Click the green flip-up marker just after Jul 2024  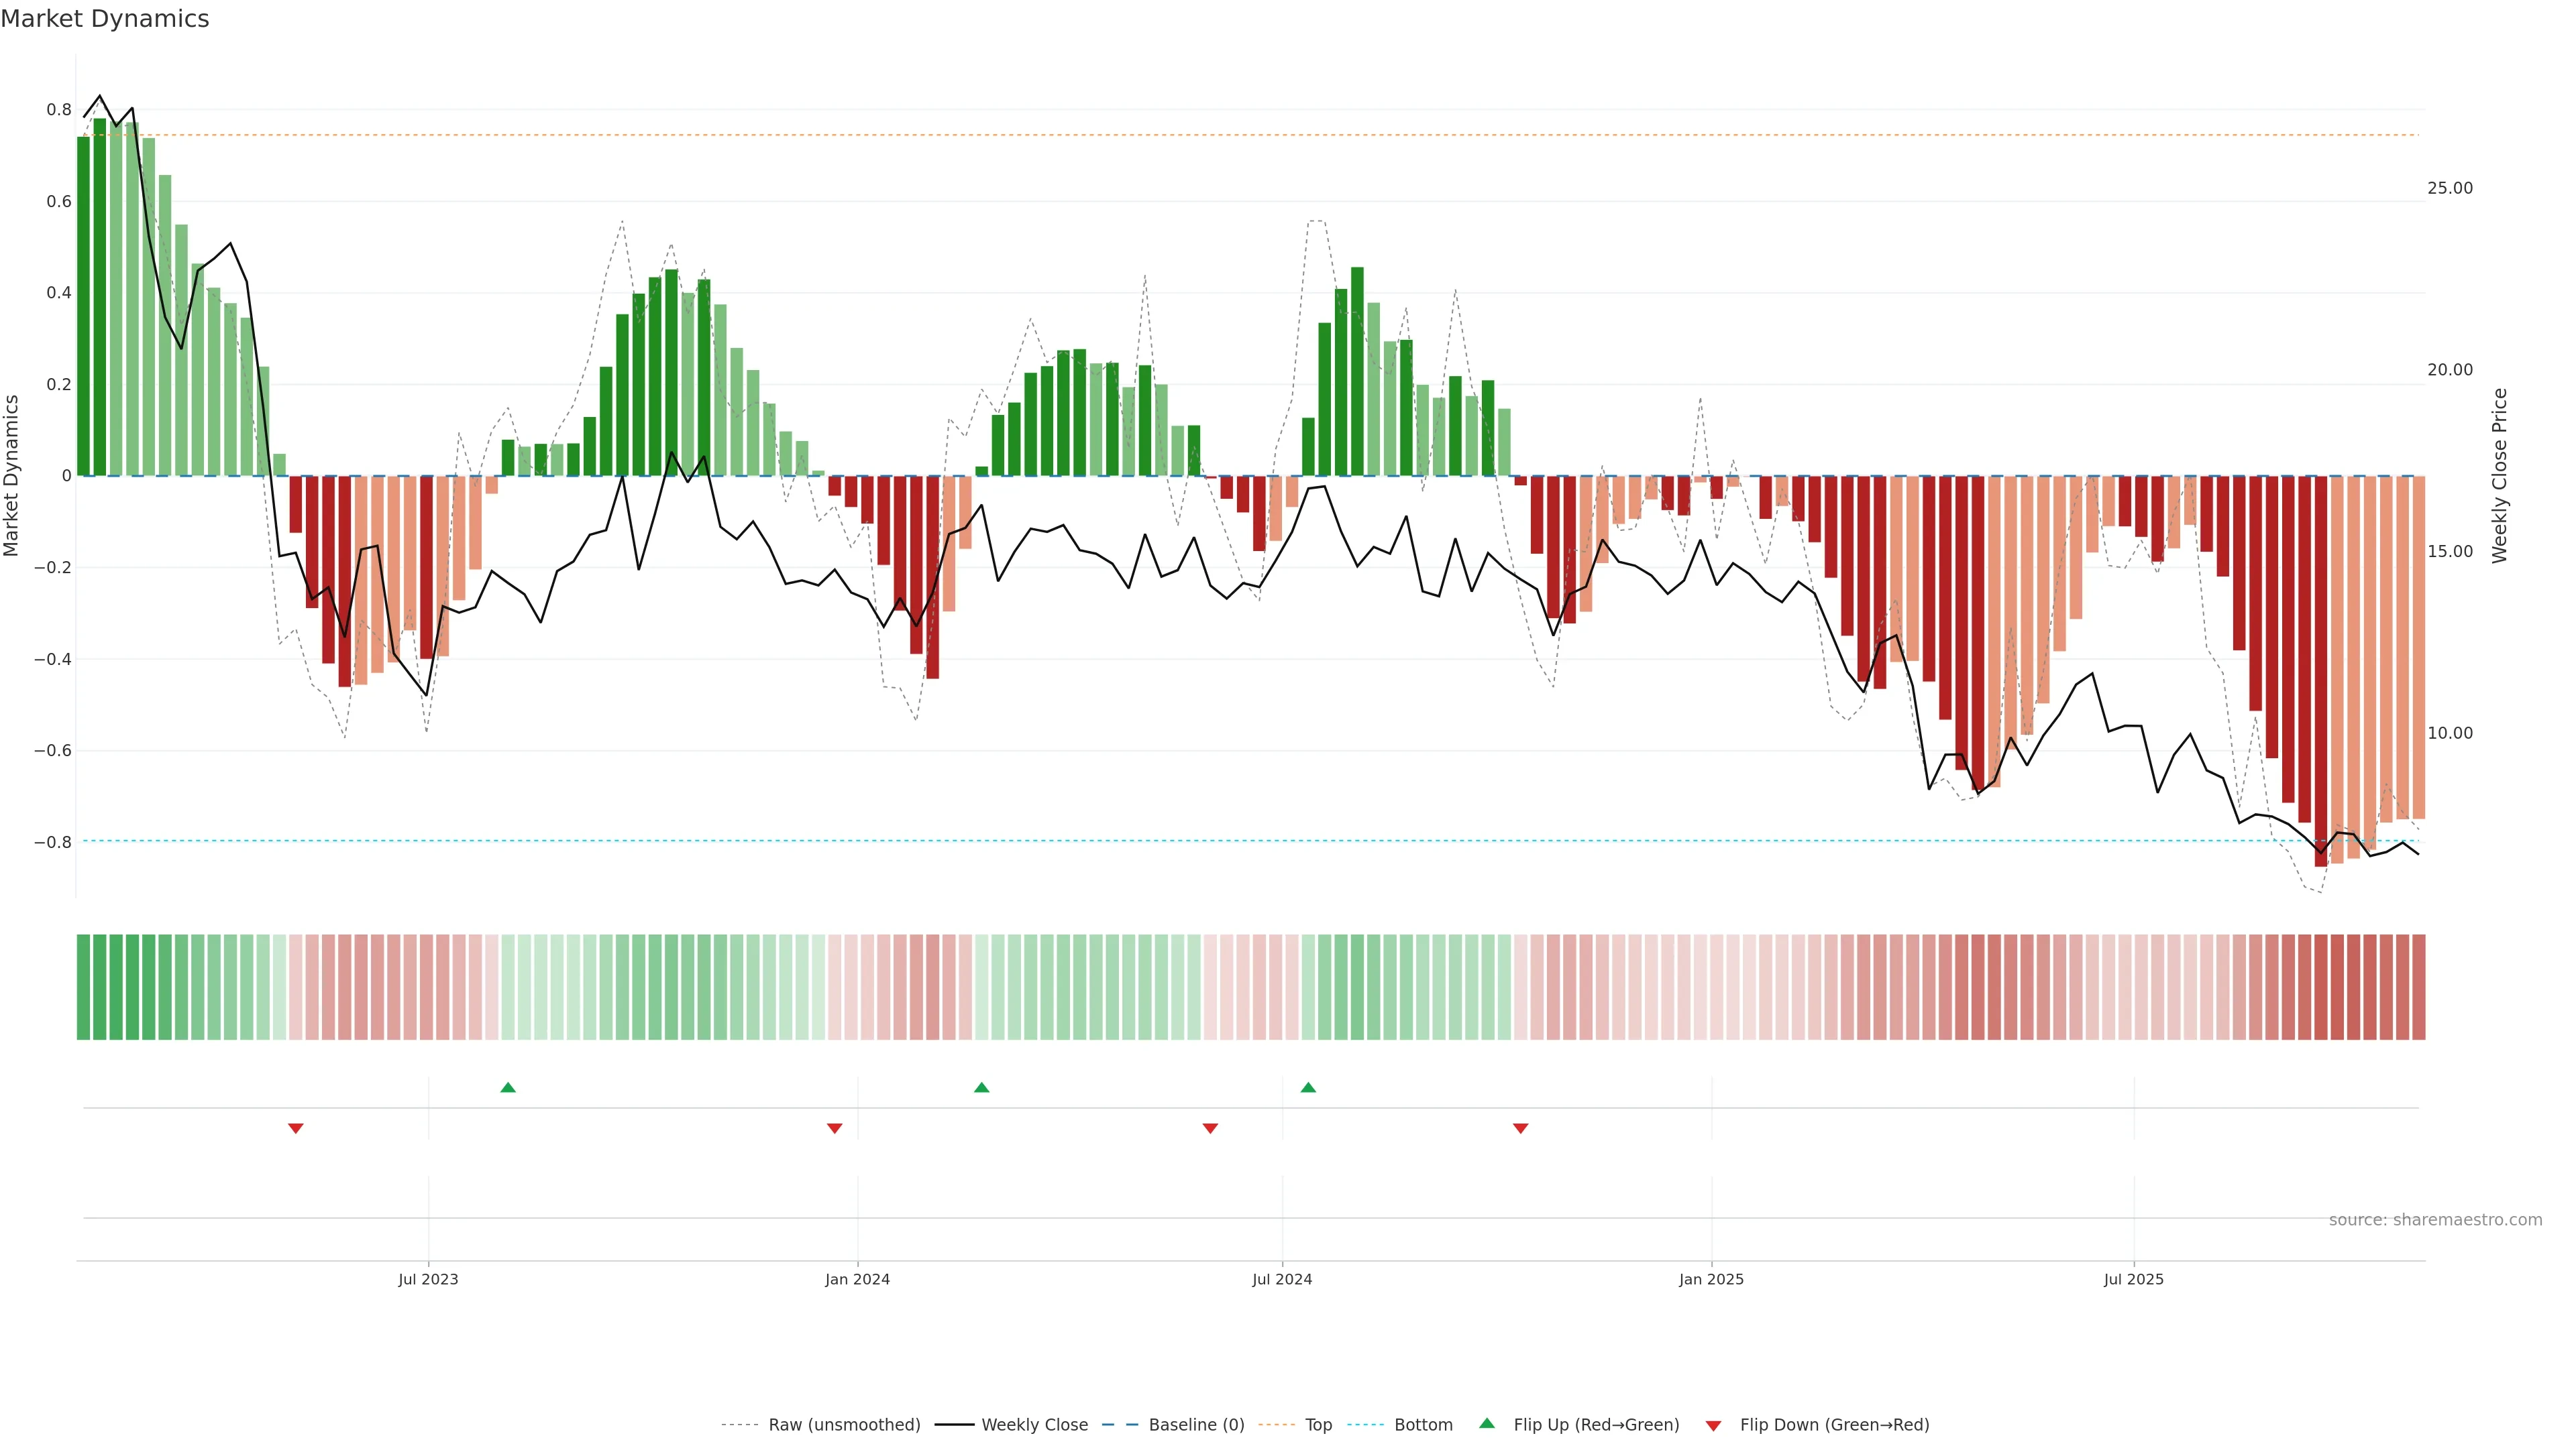(1308, 1087)
